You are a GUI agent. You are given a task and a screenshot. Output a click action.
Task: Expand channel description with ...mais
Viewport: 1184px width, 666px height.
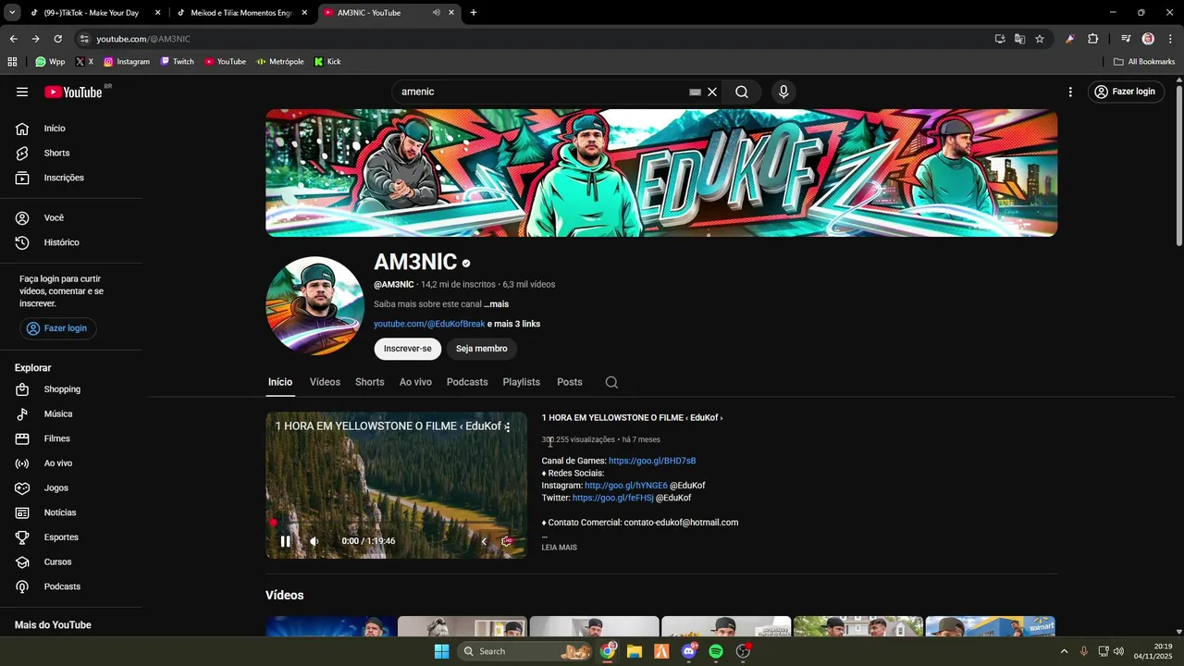496,304
